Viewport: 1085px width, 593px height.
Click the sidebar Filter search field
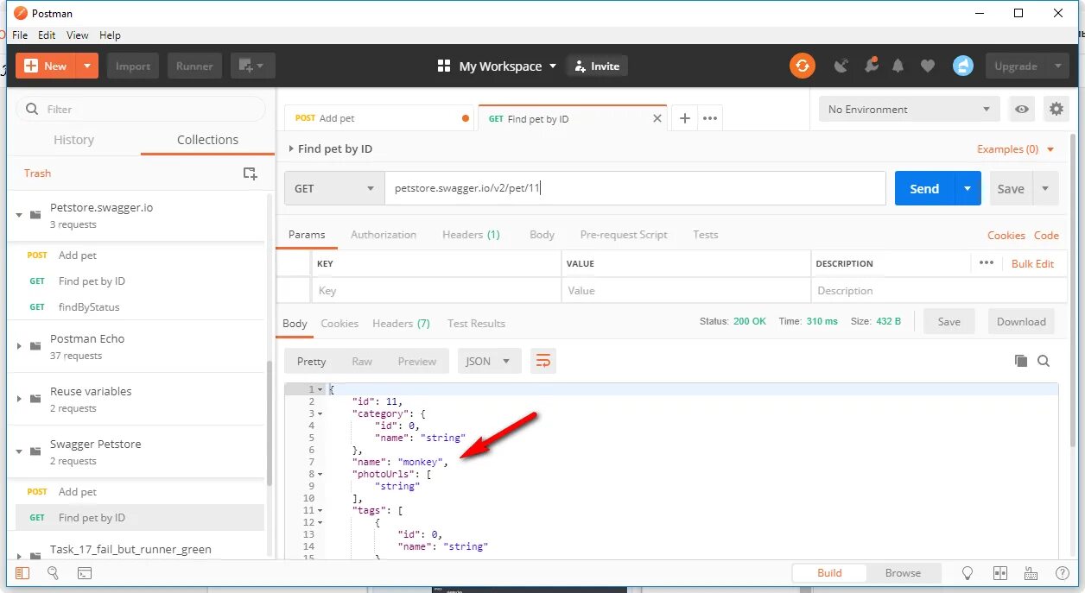(142, 109)
